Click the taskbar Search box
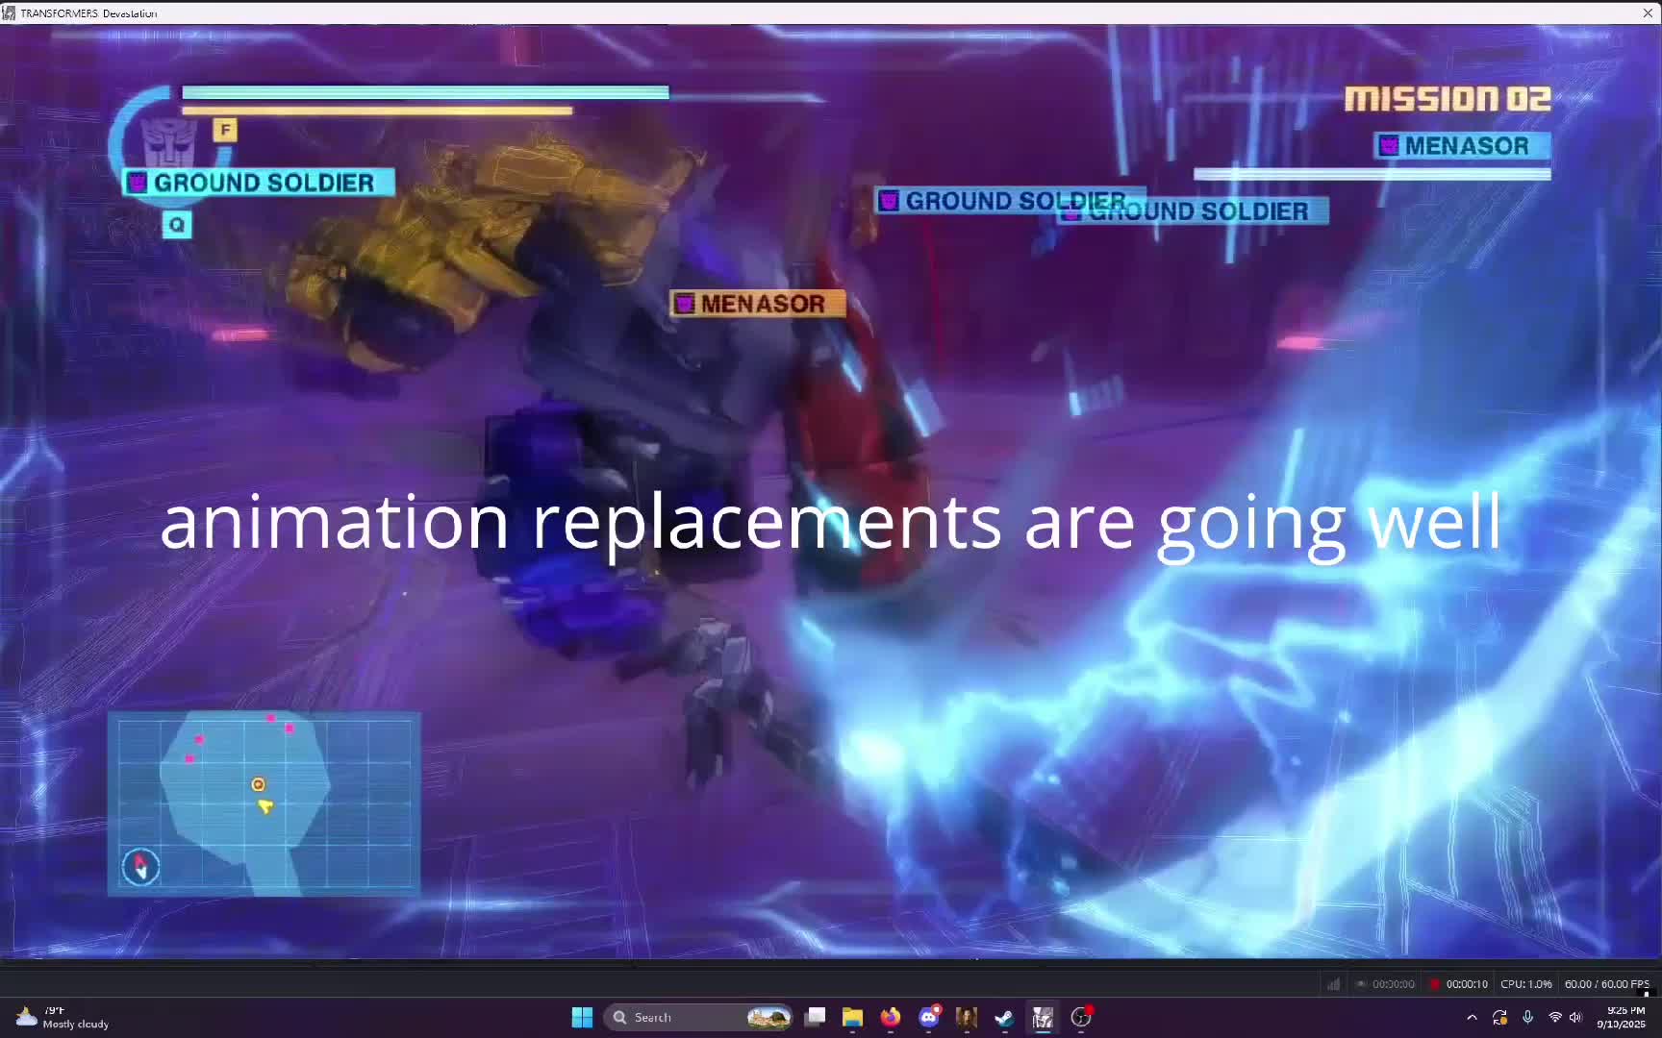Screen dimensions: 1662x1038 pyautogui.click(x=698, y=1017)
